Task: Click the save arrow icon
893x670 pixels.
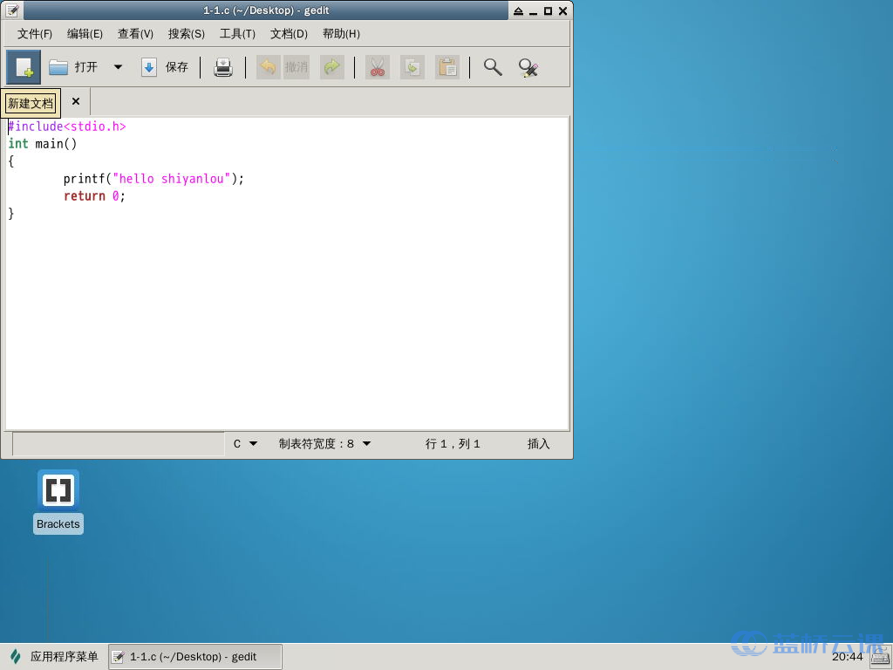Action: [148, 67]
